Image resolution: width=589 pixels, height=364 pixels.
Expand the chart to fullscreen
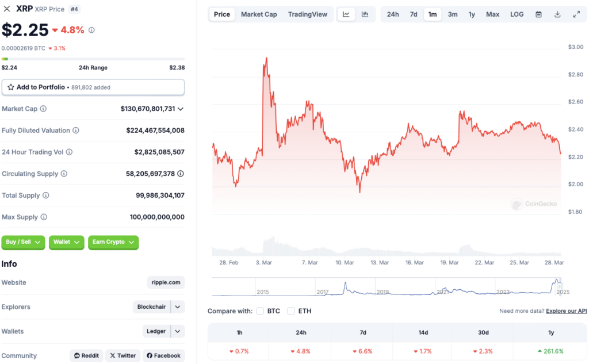(x=577, y=14)
